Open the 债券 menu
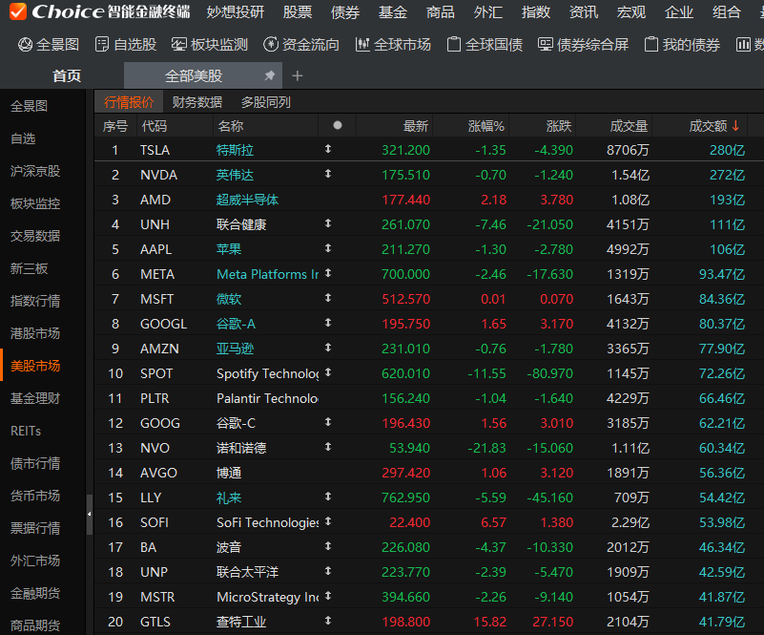Screen dimensions: 764x635 [x=345, y=11]
